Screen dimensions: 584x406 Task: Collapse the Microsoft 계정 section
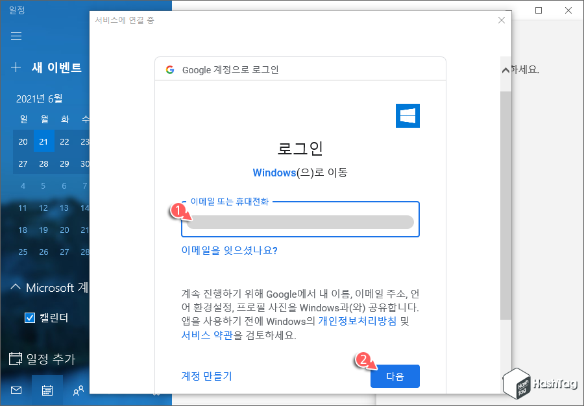pyautogui.click(x=14, y=287)
